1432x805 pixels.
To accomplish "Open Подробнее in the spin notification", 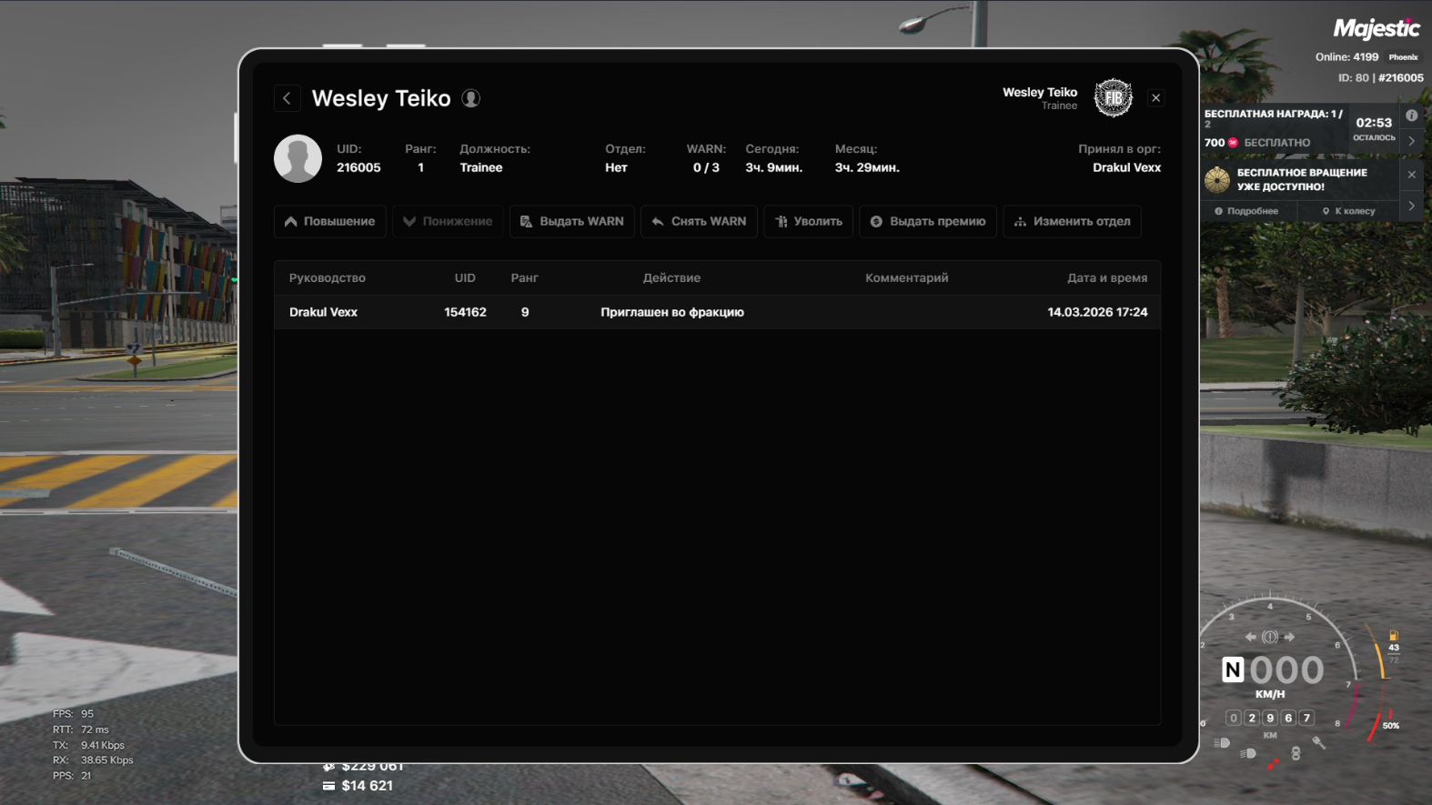I will pos(1246,211).
